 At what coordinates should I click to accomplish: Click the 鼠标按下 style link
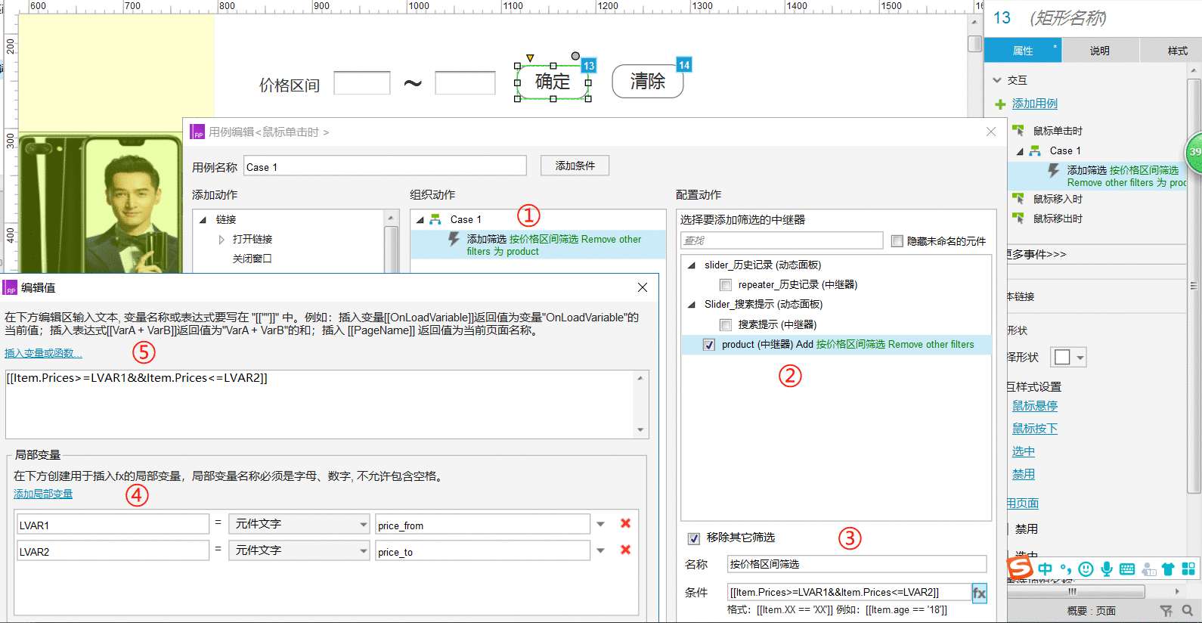pyautogui.click(x=1035, y=429)
